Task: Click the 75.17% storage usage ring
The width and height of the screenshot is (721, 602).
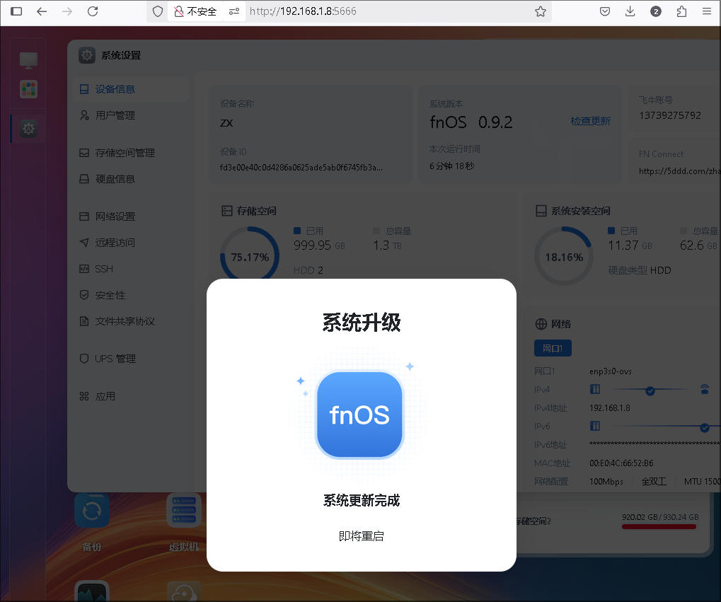Action: tap(250, 257)
